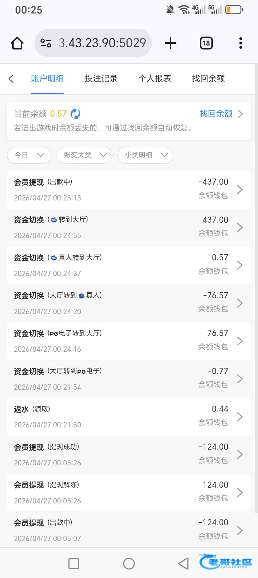The height and width of the screenshot is (578, 258).
Task: Expand the 账变大类 category dropdown
Action: point(84,155)
